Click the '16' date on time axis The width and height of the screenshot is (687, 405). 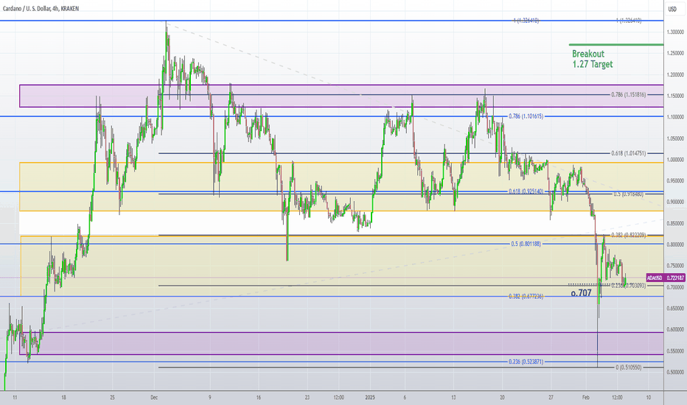point(259,398)
